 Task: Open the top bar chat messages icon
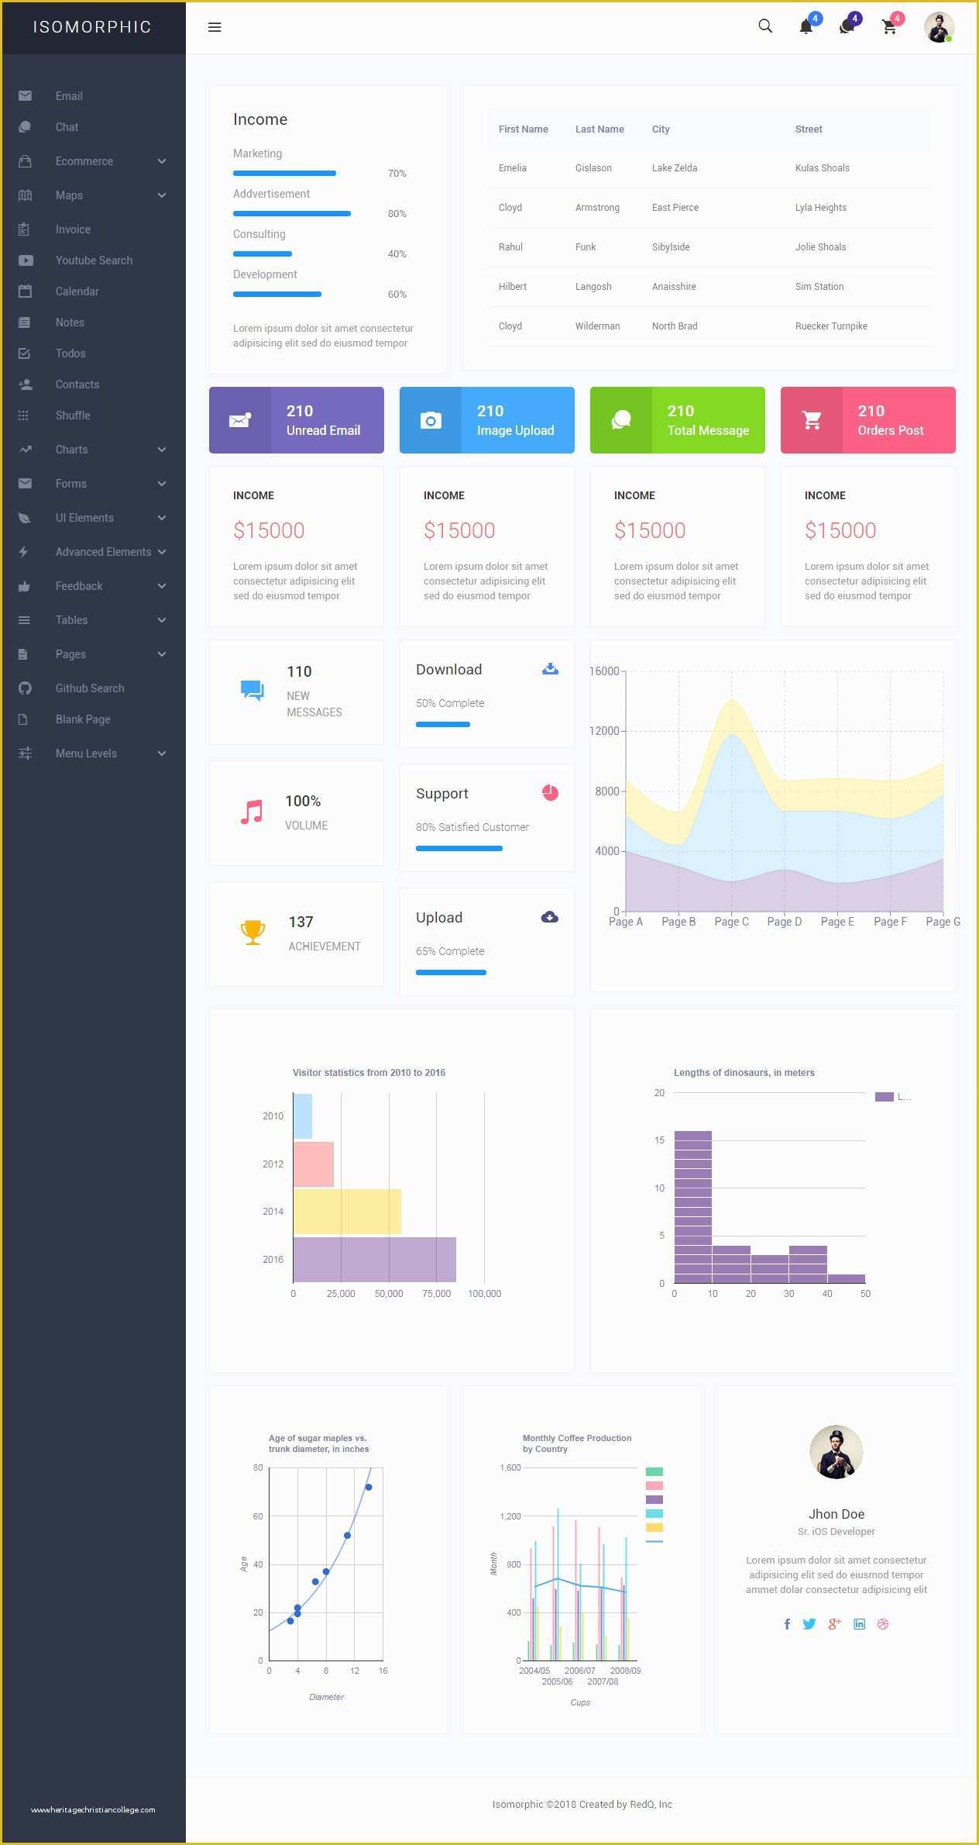tap(847, 27)
